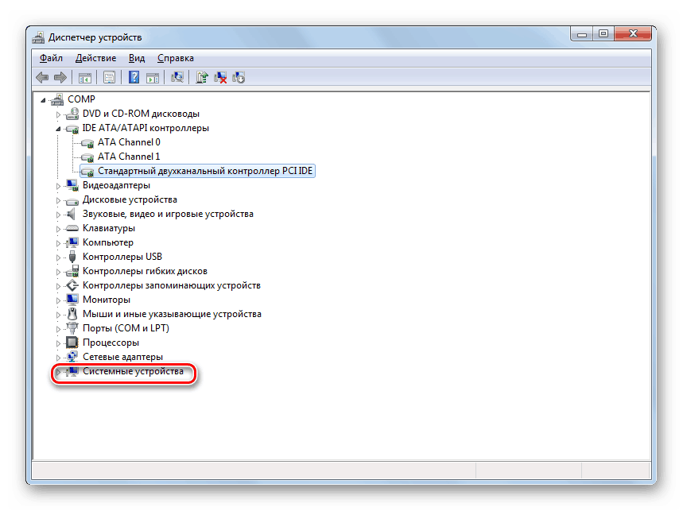Click the Forward navigation arrow

click(61, 77)
